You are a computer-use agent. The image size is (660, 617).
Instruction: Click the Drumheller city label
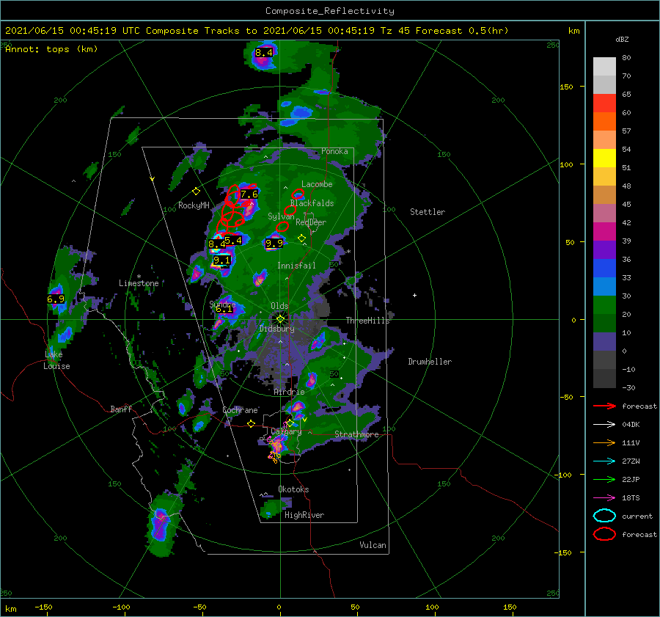(x=430, y=362)
